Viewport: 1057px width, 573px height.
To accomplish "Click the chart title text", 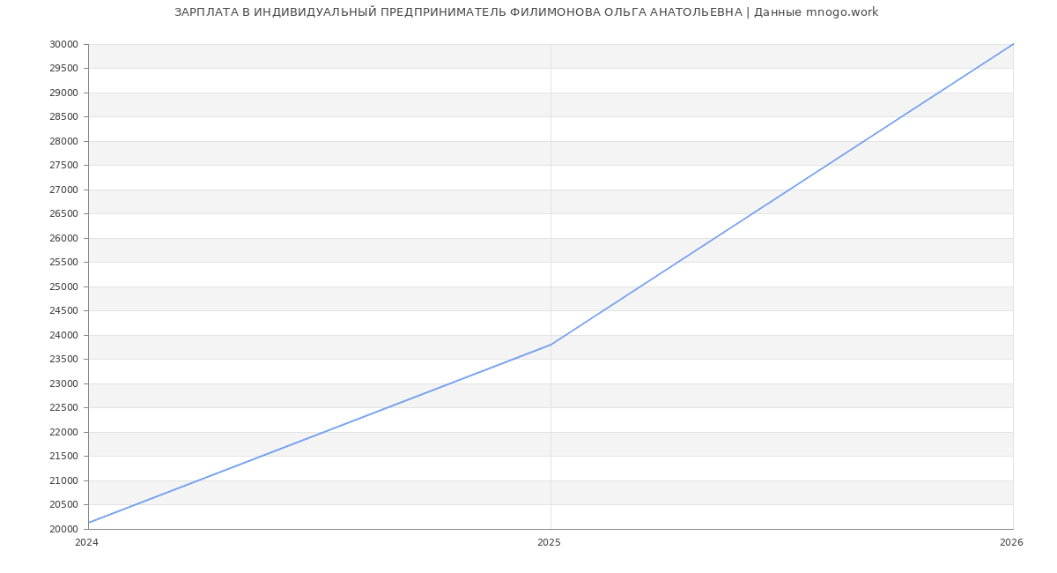I will point(526,12).
